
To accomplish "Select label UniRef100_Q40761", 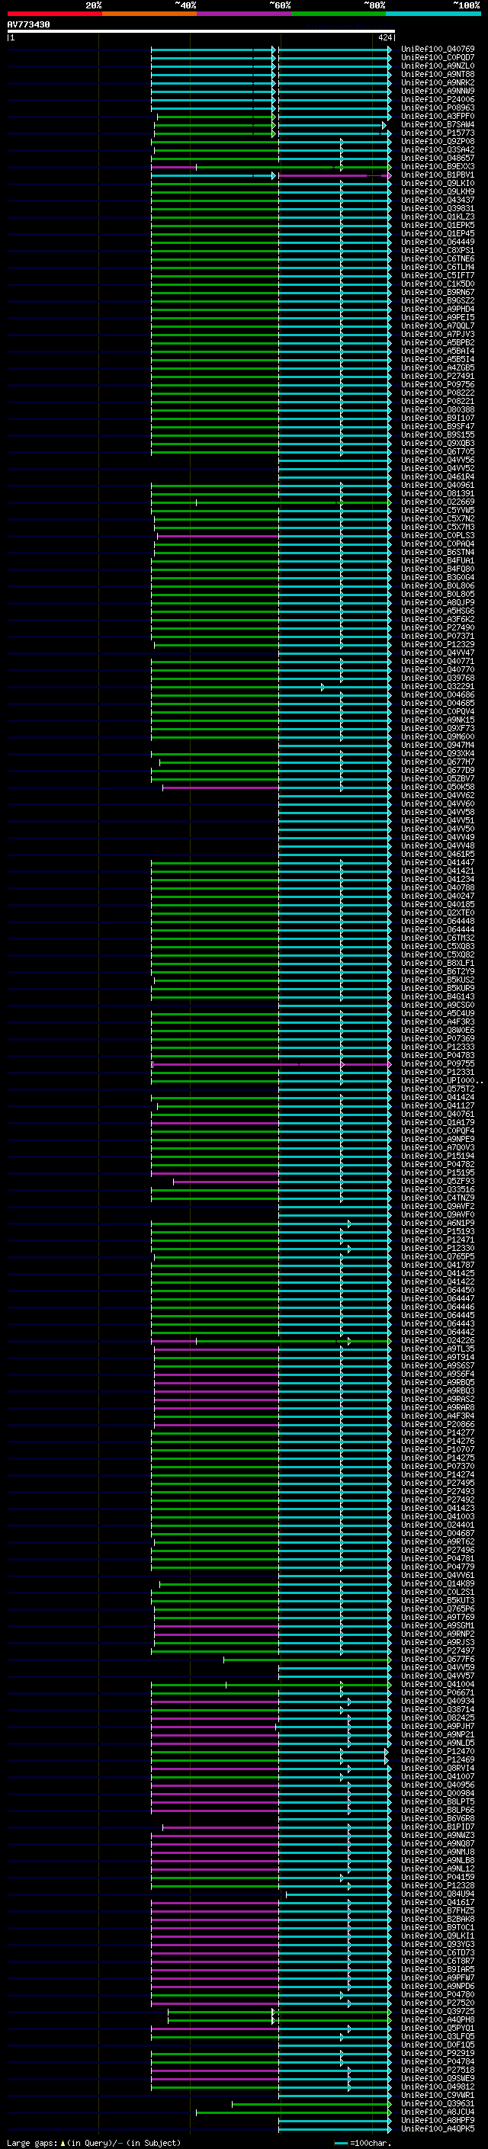I will click(438, 1114).
